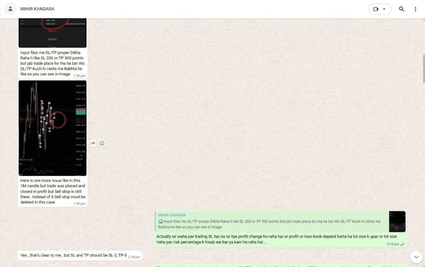
Task: Open the emoji reaction picker on the image message
Action: click(102, 143)
